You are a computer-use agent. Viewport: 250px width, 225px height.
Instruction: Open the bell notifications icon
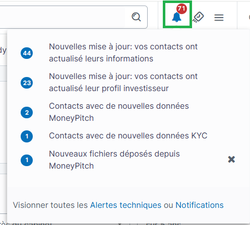(176, 17)
